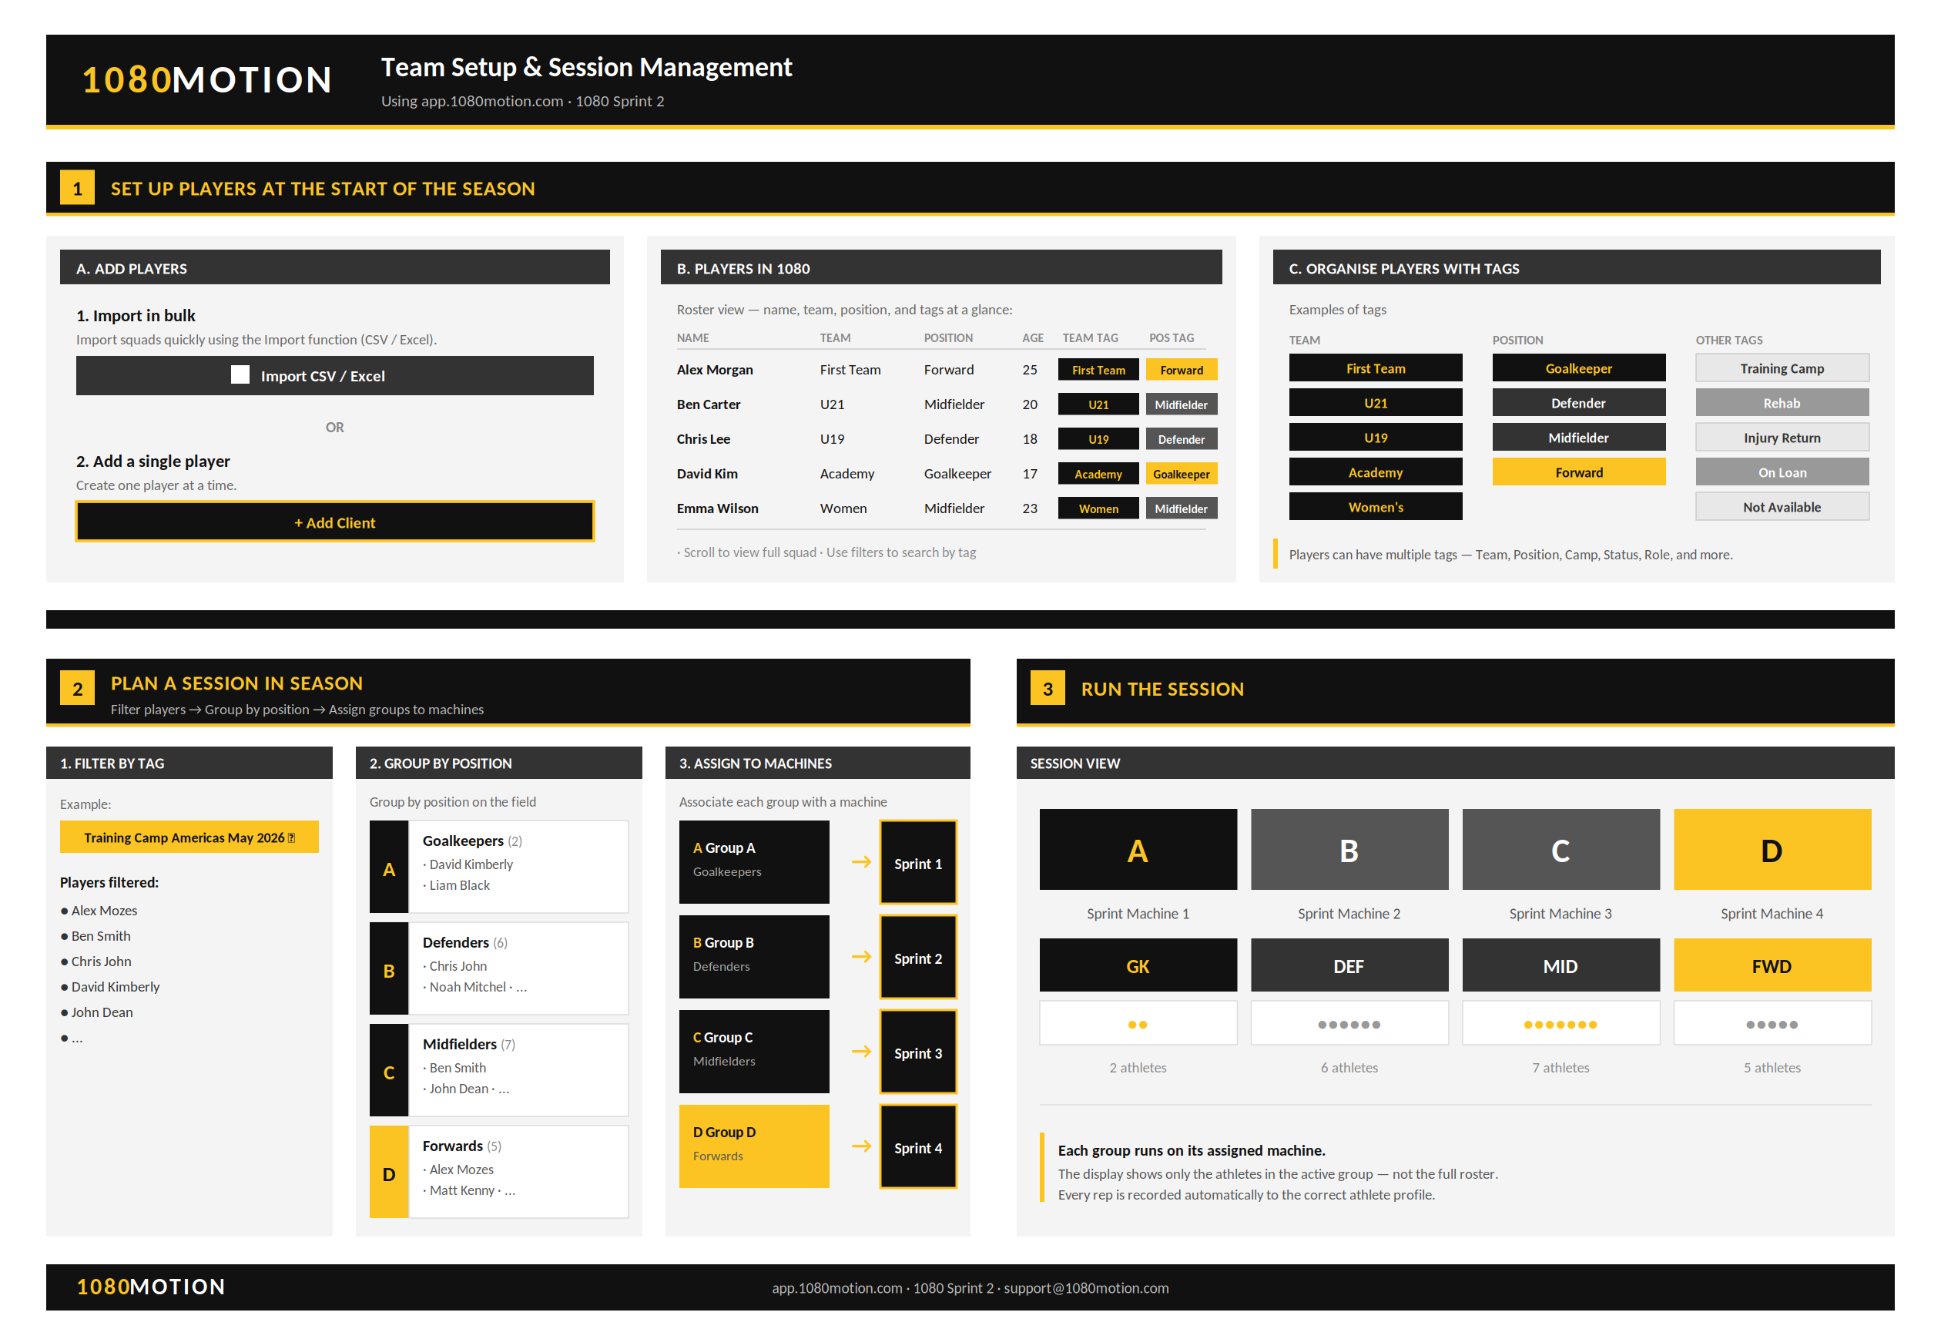
Task: Click the B tile for Sprint Machine 2
Action: [x=1349, y=849]
